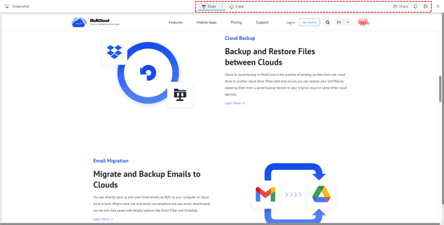The image size is (444, 225).
Task: Close the Screenshot editor window
Action: pyautogui.click(x=438, y=6)
